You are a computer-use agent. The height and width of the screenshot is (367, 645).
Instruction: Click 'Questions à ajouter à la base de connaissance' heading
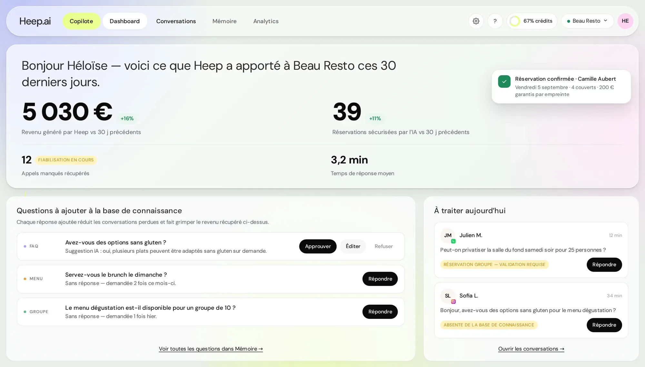99,211
